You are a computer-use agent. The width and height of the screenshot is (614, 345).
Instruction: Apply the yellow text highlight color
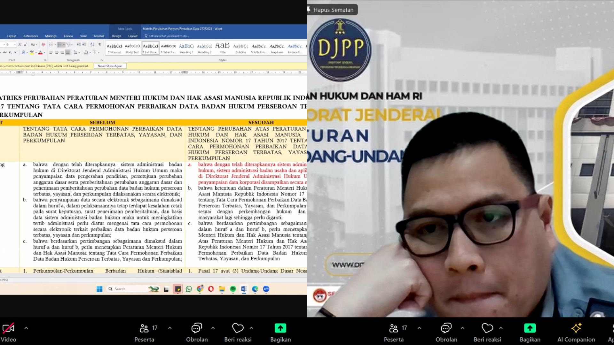click(32, 52)
